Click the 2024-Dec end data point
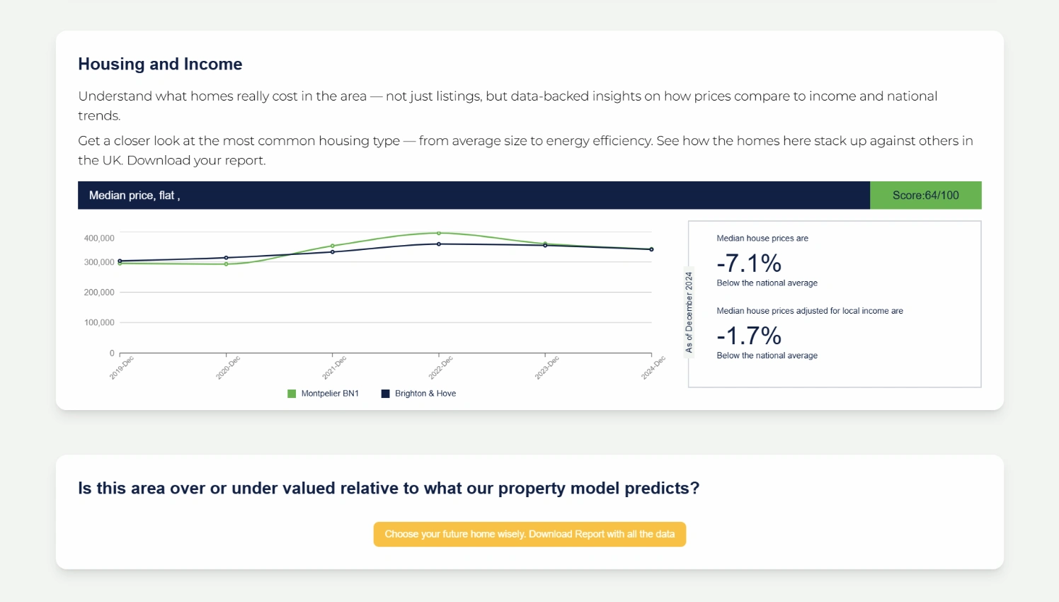Viewport: 1059px width, 602px height. [651, 249]
